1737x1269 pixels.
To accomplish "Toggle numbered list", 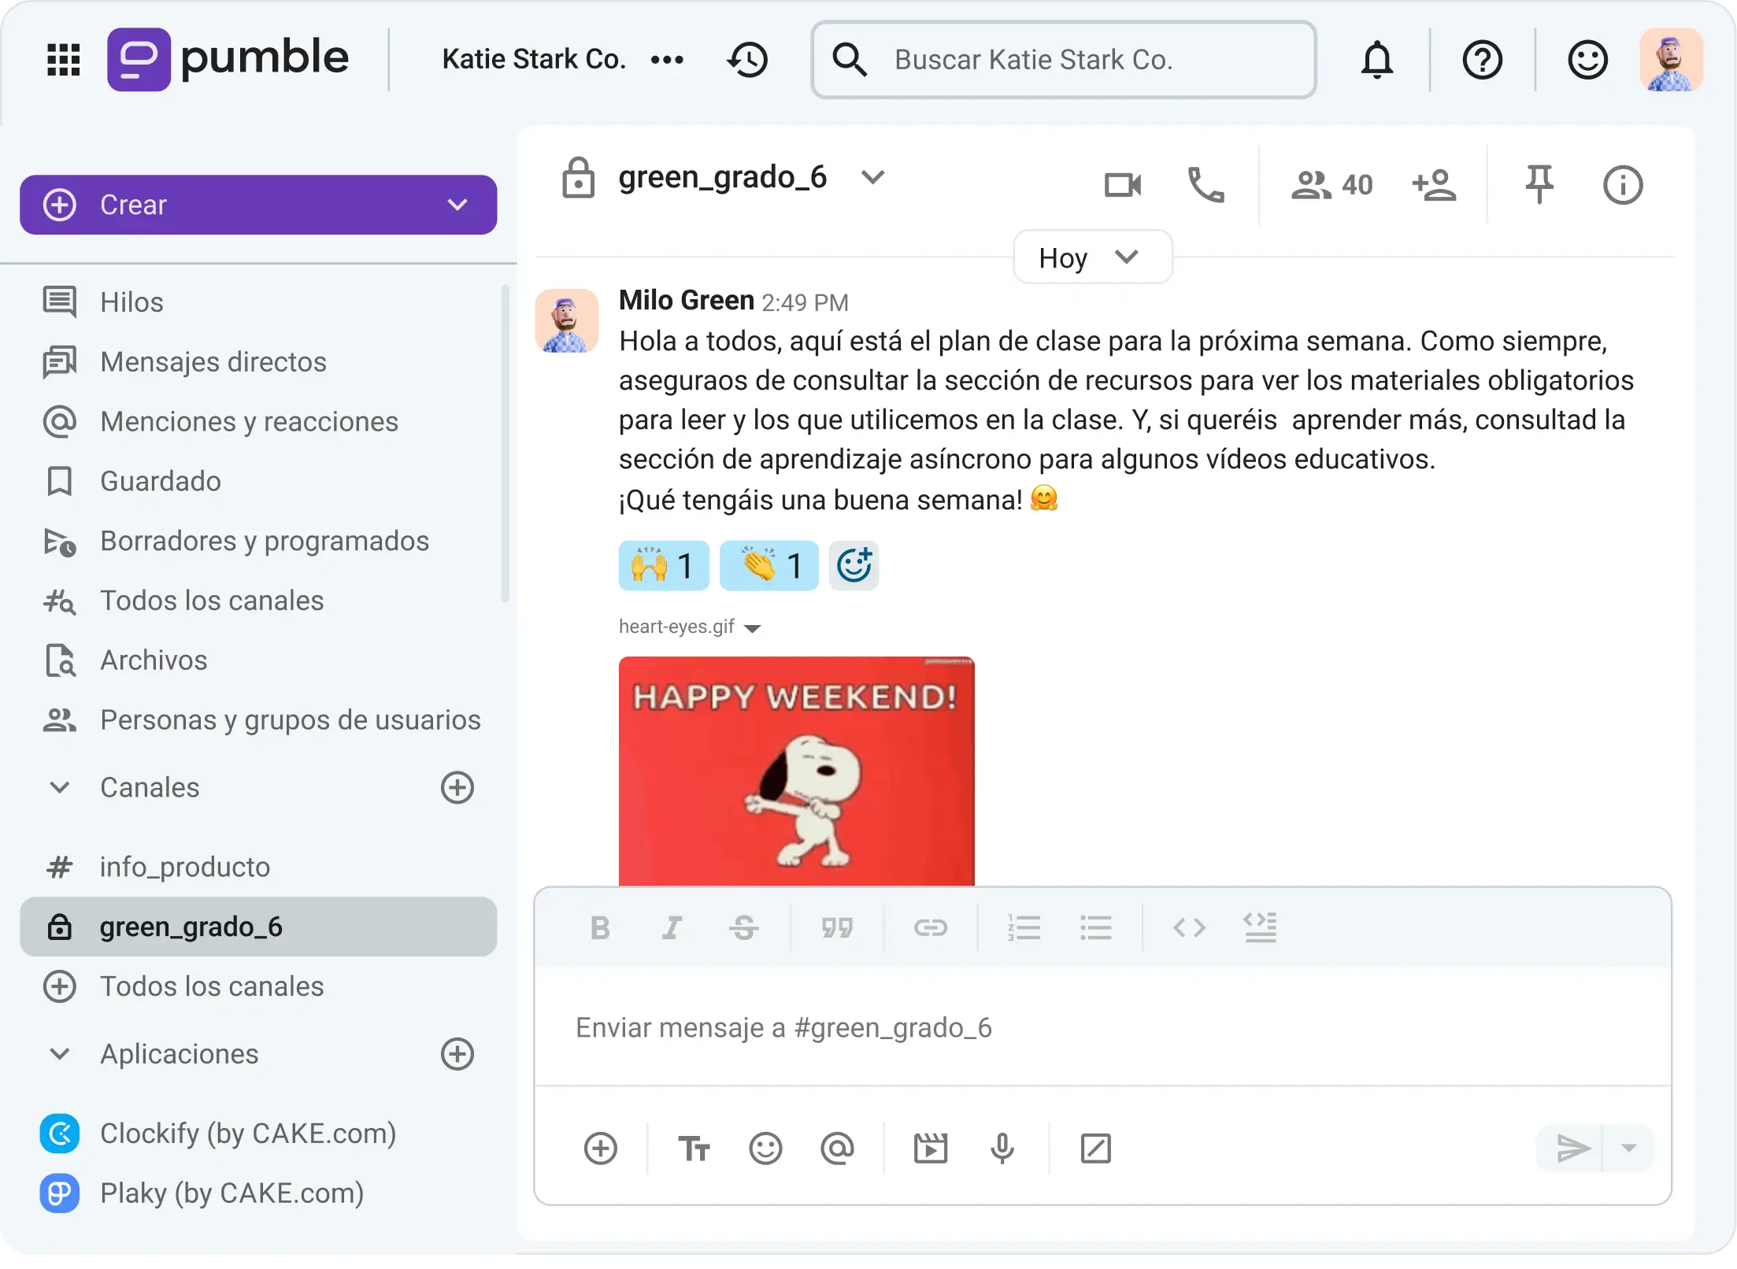I will coord(1024,928).
